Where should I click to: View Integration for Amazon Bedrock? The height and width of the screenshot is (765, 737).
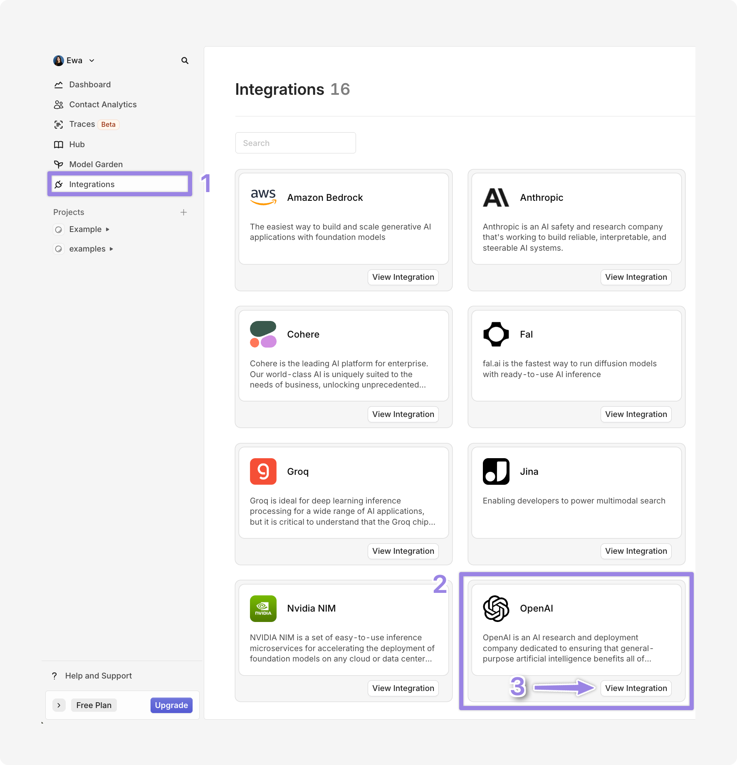(x=403, y=277)
